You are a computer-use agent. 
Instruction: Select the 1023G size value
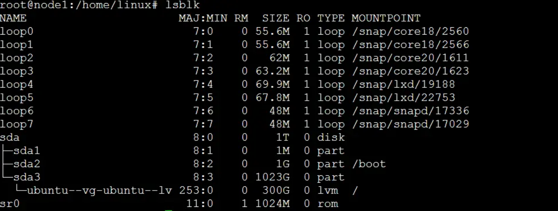(273, 177)
